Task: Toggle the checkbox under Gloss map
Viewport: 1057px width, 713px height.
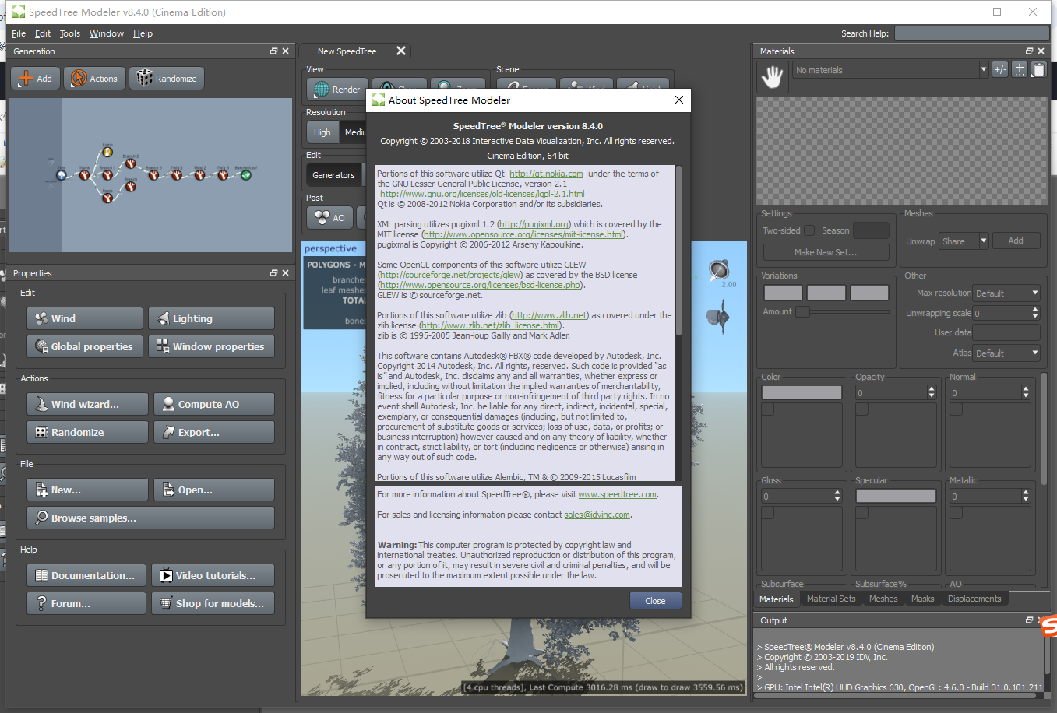Action: (x=768, y=513)
